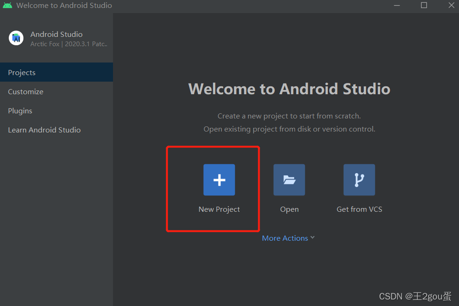Expand the More Actions dropdown
Image resolution: width=459 pixels, height=306 pixels.
[x=289, y=238]
